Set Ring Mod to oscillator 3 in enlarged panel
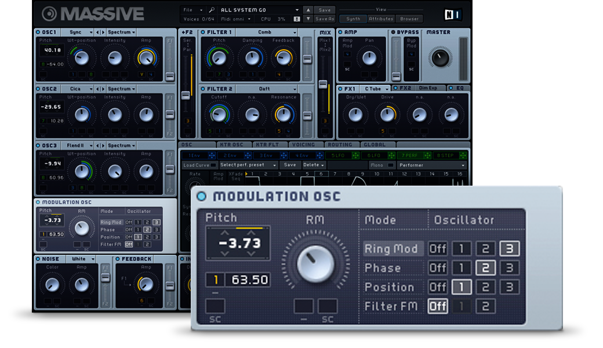603x348 pixels. coord(510,249)
